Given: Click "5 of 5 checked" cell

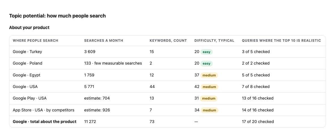Looking at the screenshot, I should point(256,75).
